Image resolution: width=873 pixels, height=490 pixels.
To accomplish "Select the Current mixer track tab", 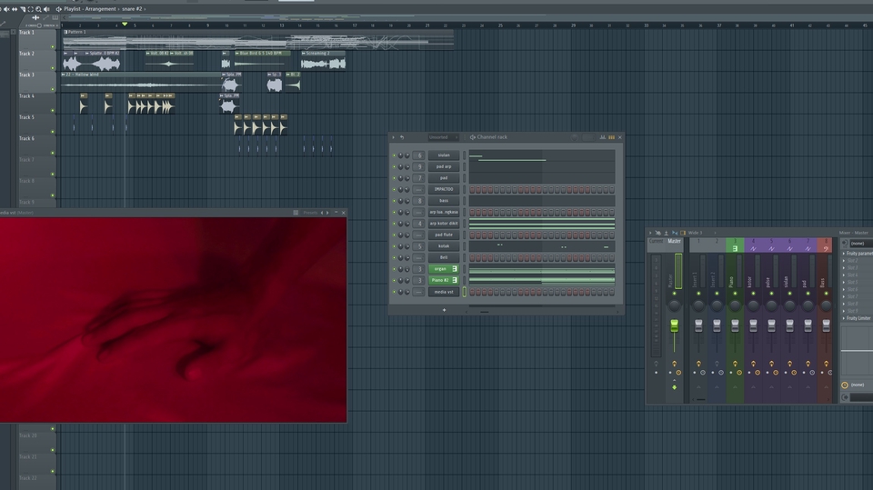I will (657, 241).
